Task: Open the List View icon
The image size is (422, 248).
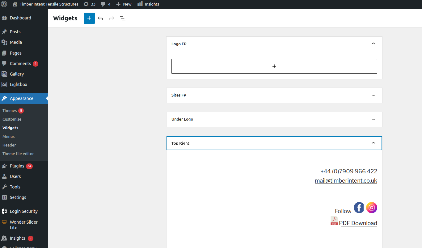Action: tap(123, 18)
